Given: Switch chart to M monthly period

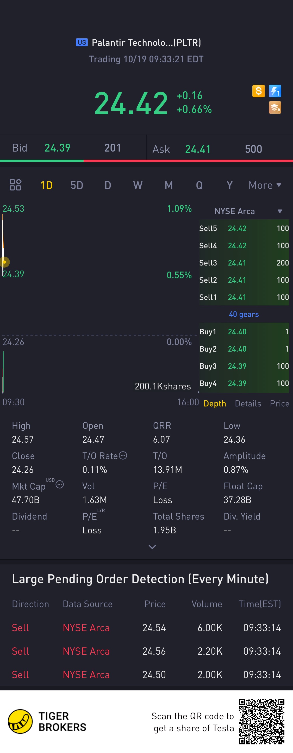Looking at the screenshot, I should click(169, 185).
